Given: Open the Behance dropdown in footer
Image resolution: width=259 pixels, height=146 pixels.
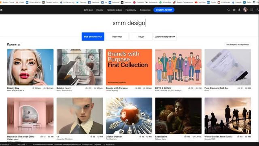Looking at the screenshot, I should point(5,144).
